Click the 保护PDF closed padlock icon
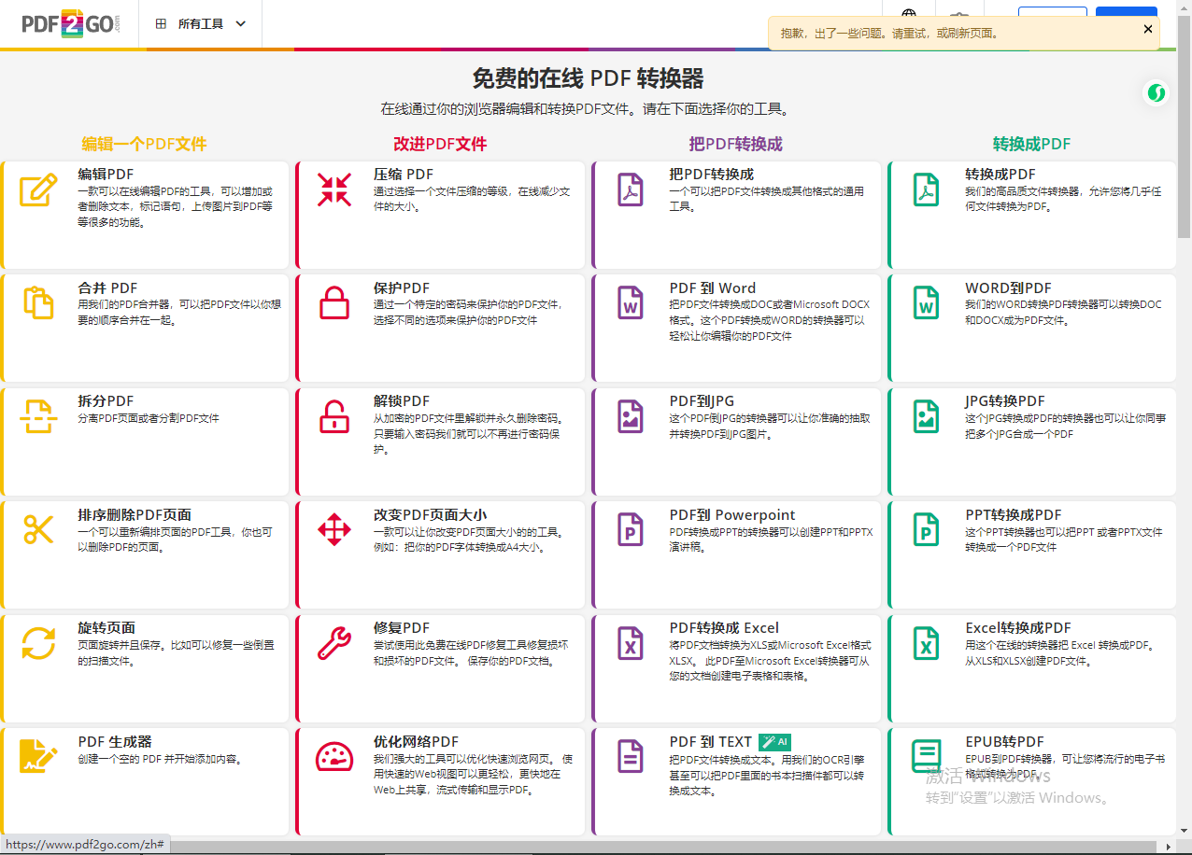 334,302
